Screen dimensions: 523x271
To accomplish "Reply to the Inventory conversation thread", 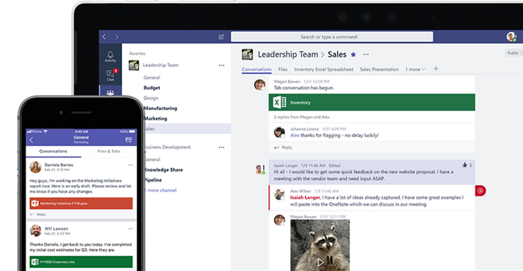I will [283, 147].
